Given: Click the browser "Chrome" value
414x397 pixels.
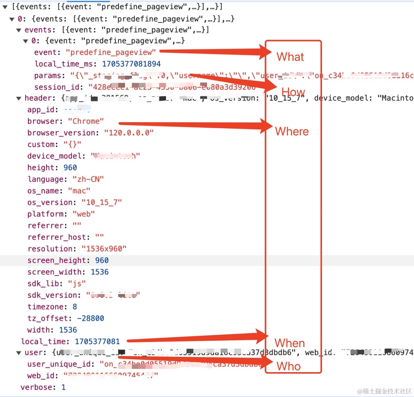Looking at the screenshot, I should click(86, 121).
